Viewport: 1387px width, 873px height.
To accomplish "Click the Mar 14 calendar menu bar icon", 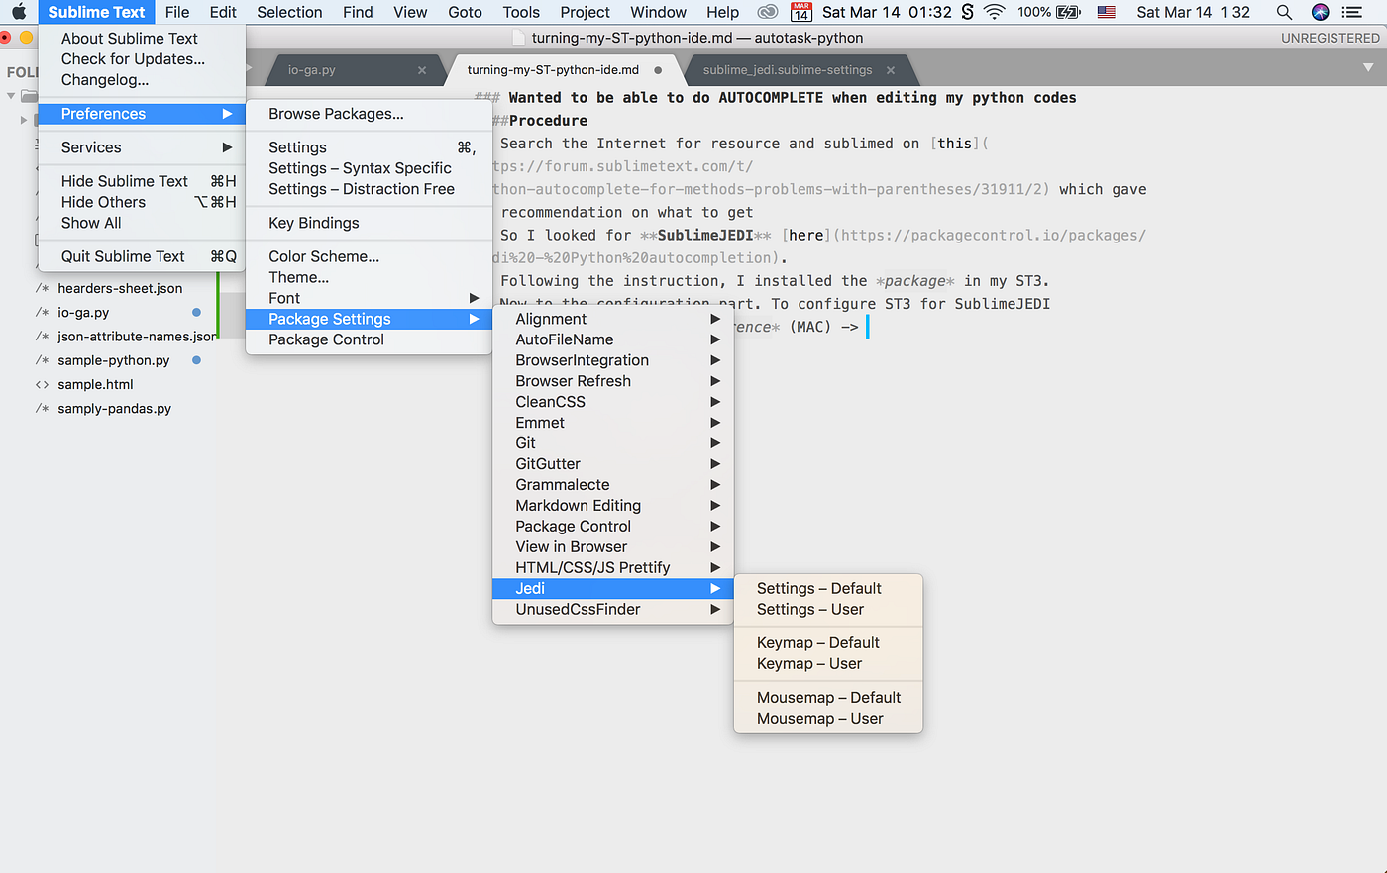I will (x=800, y=12).
